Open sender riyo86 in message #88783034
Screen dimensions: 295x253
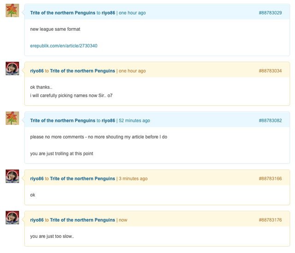37,71
